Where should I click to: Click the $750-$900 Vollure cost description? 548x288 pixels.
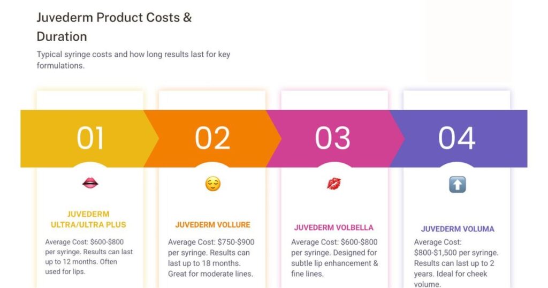(212, 258)
